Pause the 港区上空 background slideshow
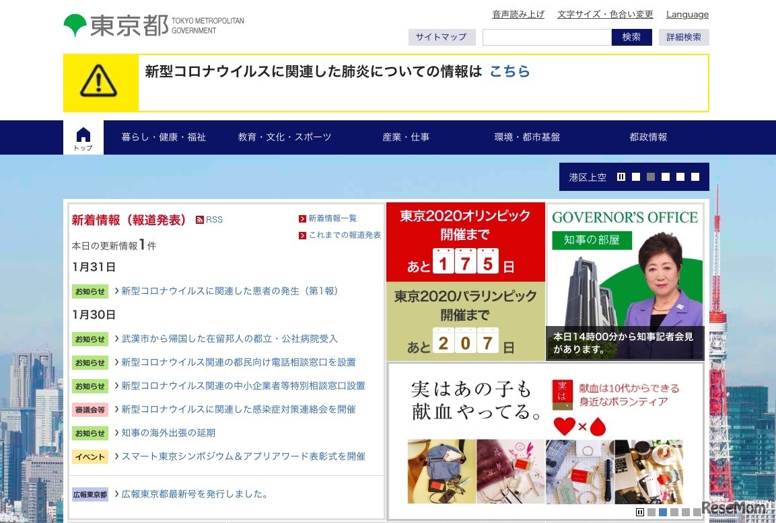 (621, 176)
